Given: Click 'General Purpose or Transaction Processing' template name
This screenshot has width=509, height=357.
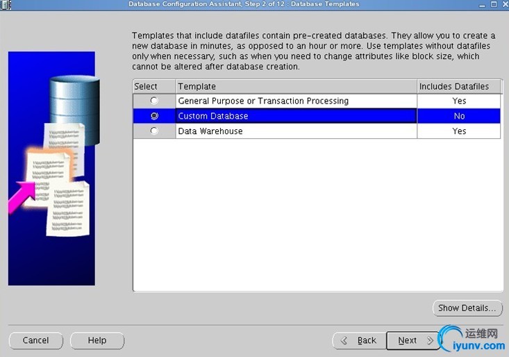Looking at the screenshot, I should (263, 101).
